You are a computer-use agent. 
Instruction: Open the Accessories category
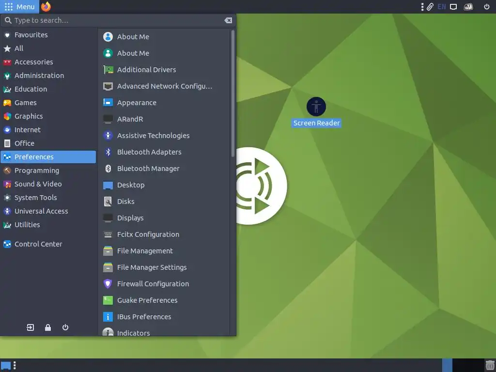tap(48, 62)
